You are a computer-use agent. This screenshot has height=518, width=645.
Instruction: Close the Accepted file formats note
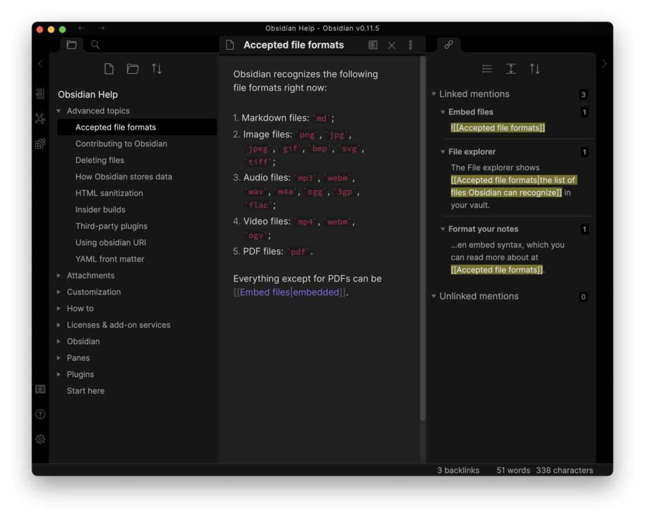392,45
